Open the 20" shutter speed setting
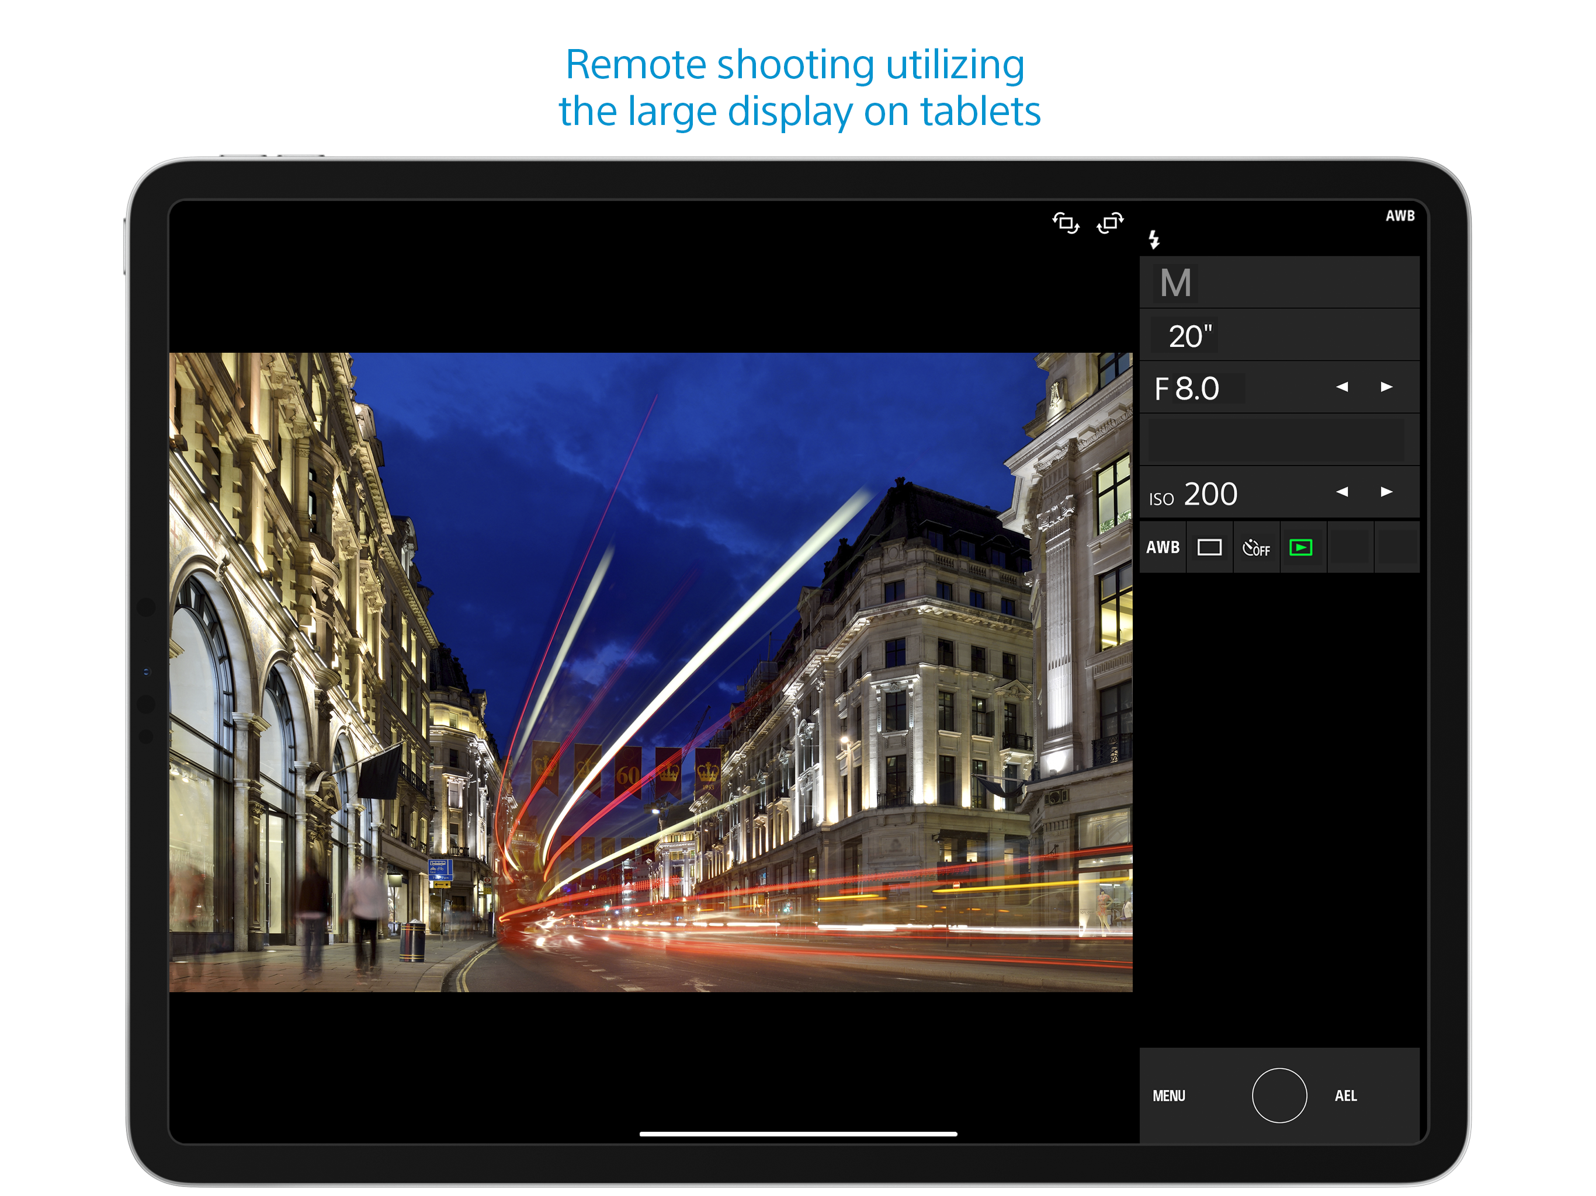 1190,336
